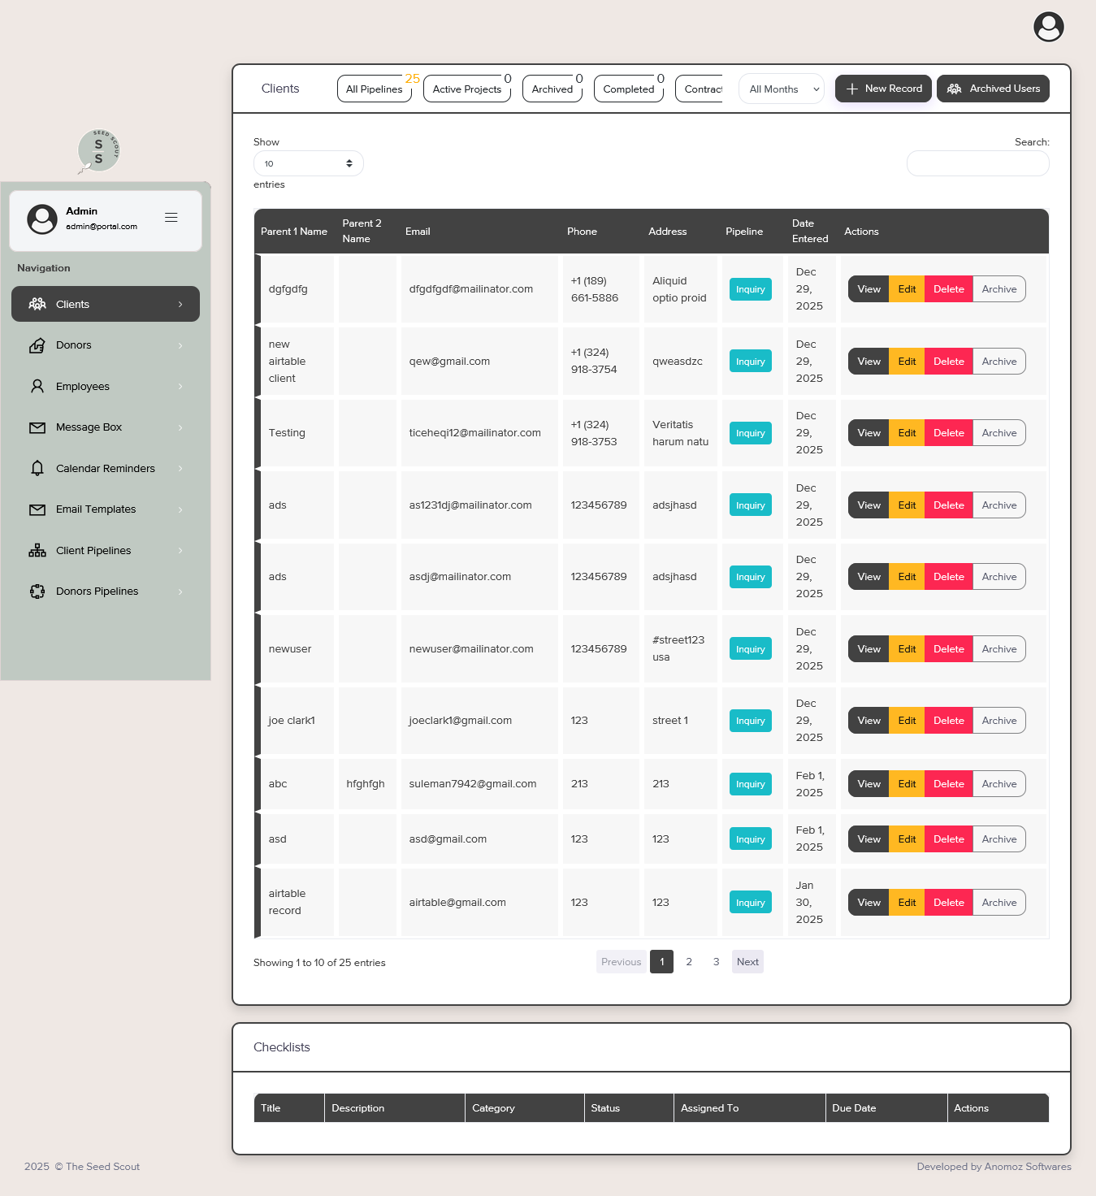Select the Completed pipeline tab
Viewport: 1096px width, 1196px height.
click(x=628, y=89)
